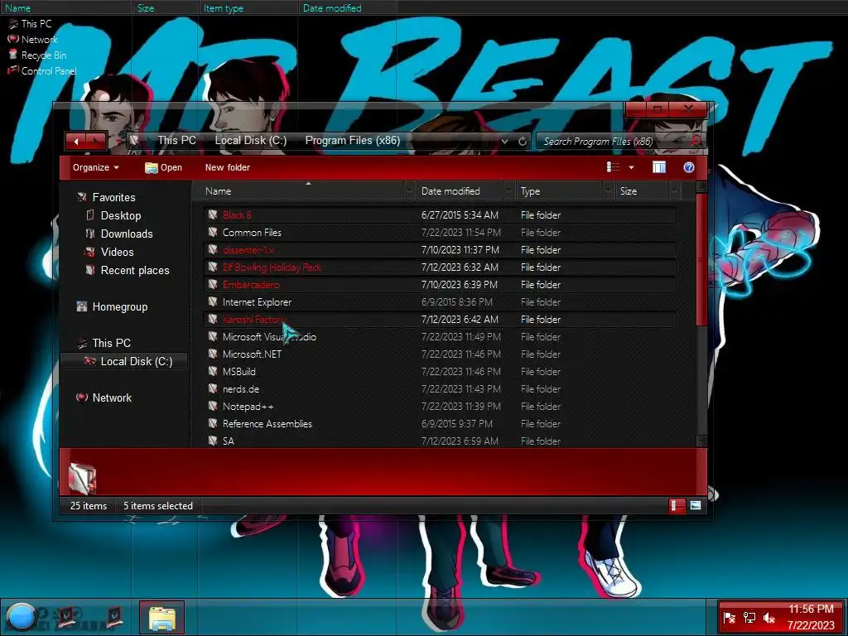This screenshot has height=636, width=848.
Task: Click the SA folder icon
Action: (213, 441)
